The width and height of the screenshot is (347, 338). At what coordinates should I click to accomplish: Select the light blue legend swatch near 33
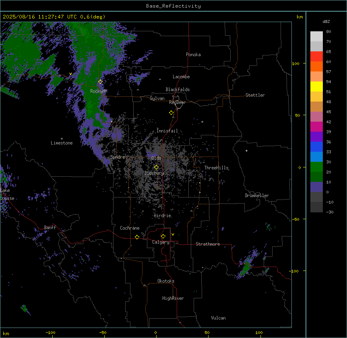316,157
